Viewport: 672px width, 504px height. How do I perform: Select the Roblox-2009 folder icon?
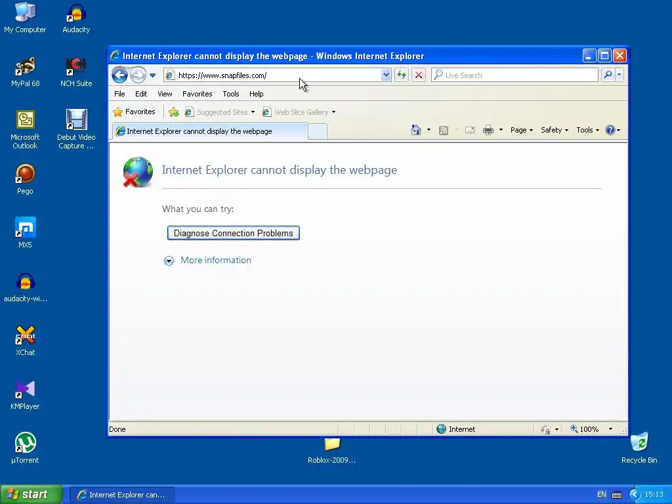pyautogui.click(x=331, y=451)
